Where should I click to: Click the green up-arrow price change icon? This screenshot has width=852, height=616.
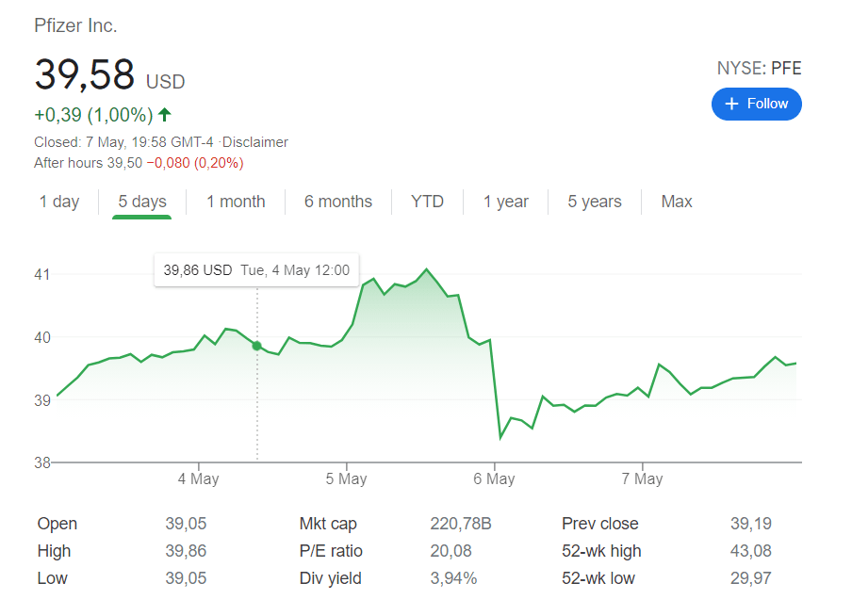pos(165,115)
